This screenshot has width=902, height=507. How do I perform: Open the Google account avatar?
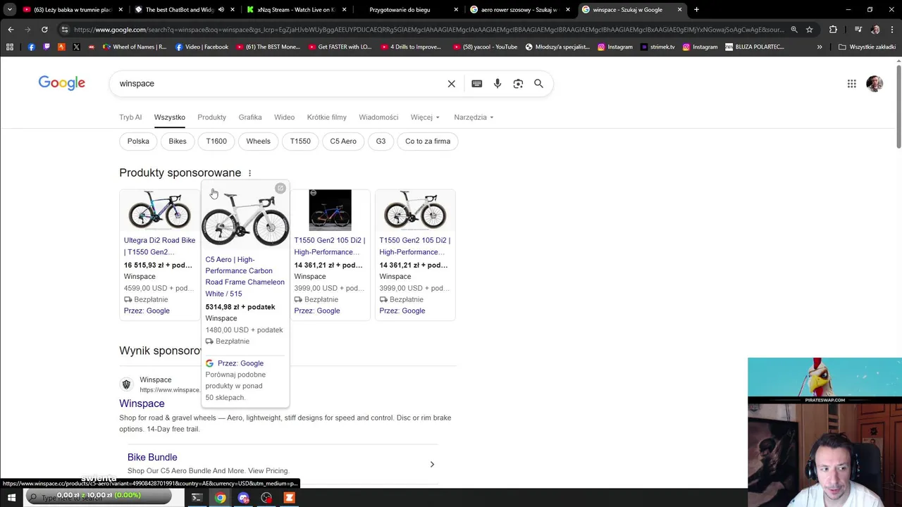point(875,84)
